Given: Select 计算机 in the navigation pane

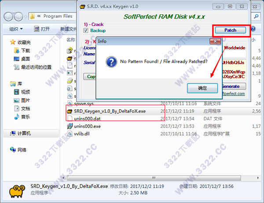Looking at the screenshot, I should [24, 133].
